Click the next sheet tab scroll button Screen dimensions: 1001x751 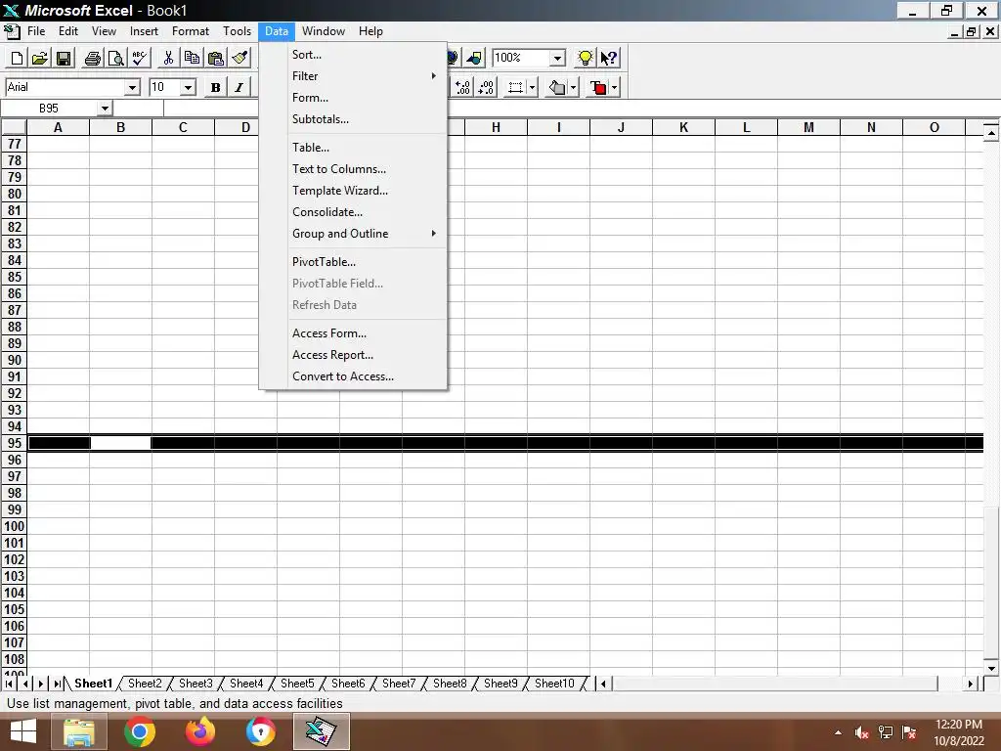coord(41,684)
